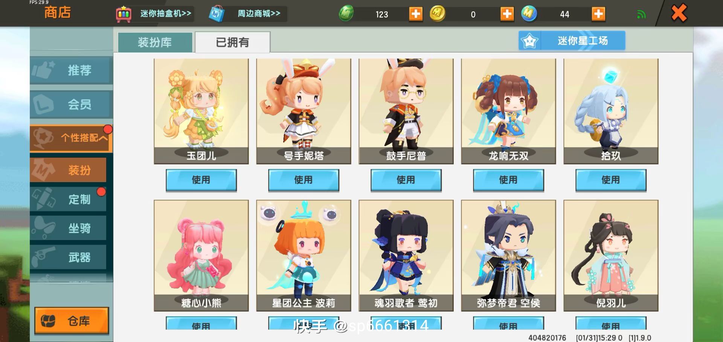Viewport: 723px width, 342px height.
Task: Open the 会员 membership section
Action: [71, 104]
